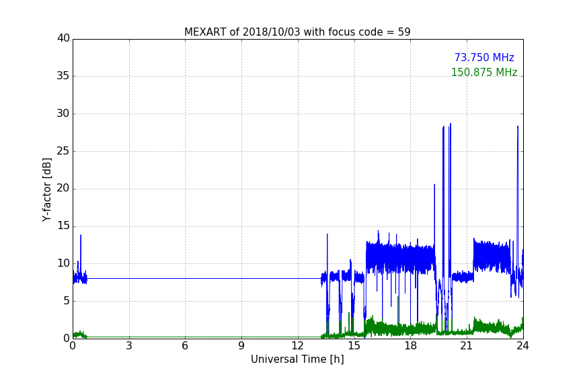Click the x-axis tick label 12
Viewport: 581px width, 387px height.
[298, 346]
